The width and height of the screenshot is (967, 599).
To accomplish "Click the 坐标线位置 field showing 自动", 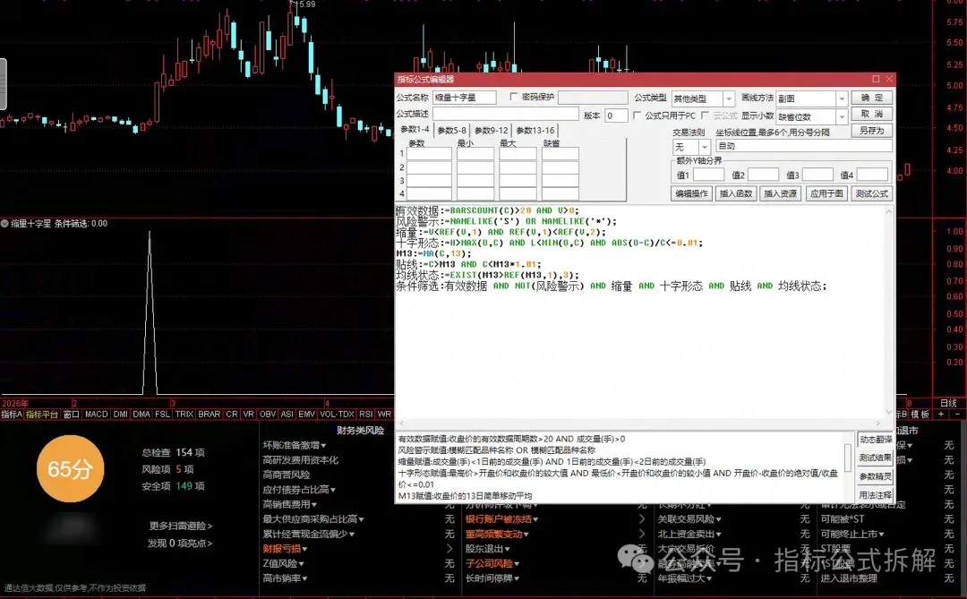I will 803,146.
